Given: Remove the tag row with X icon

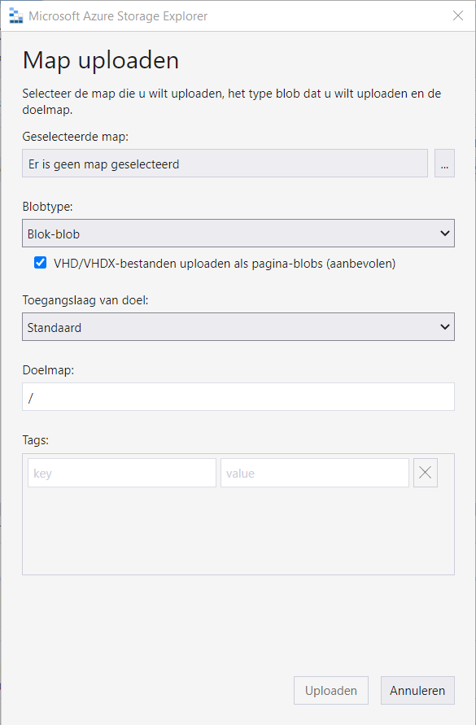Looking at the screenshot, I should point(425,473).
